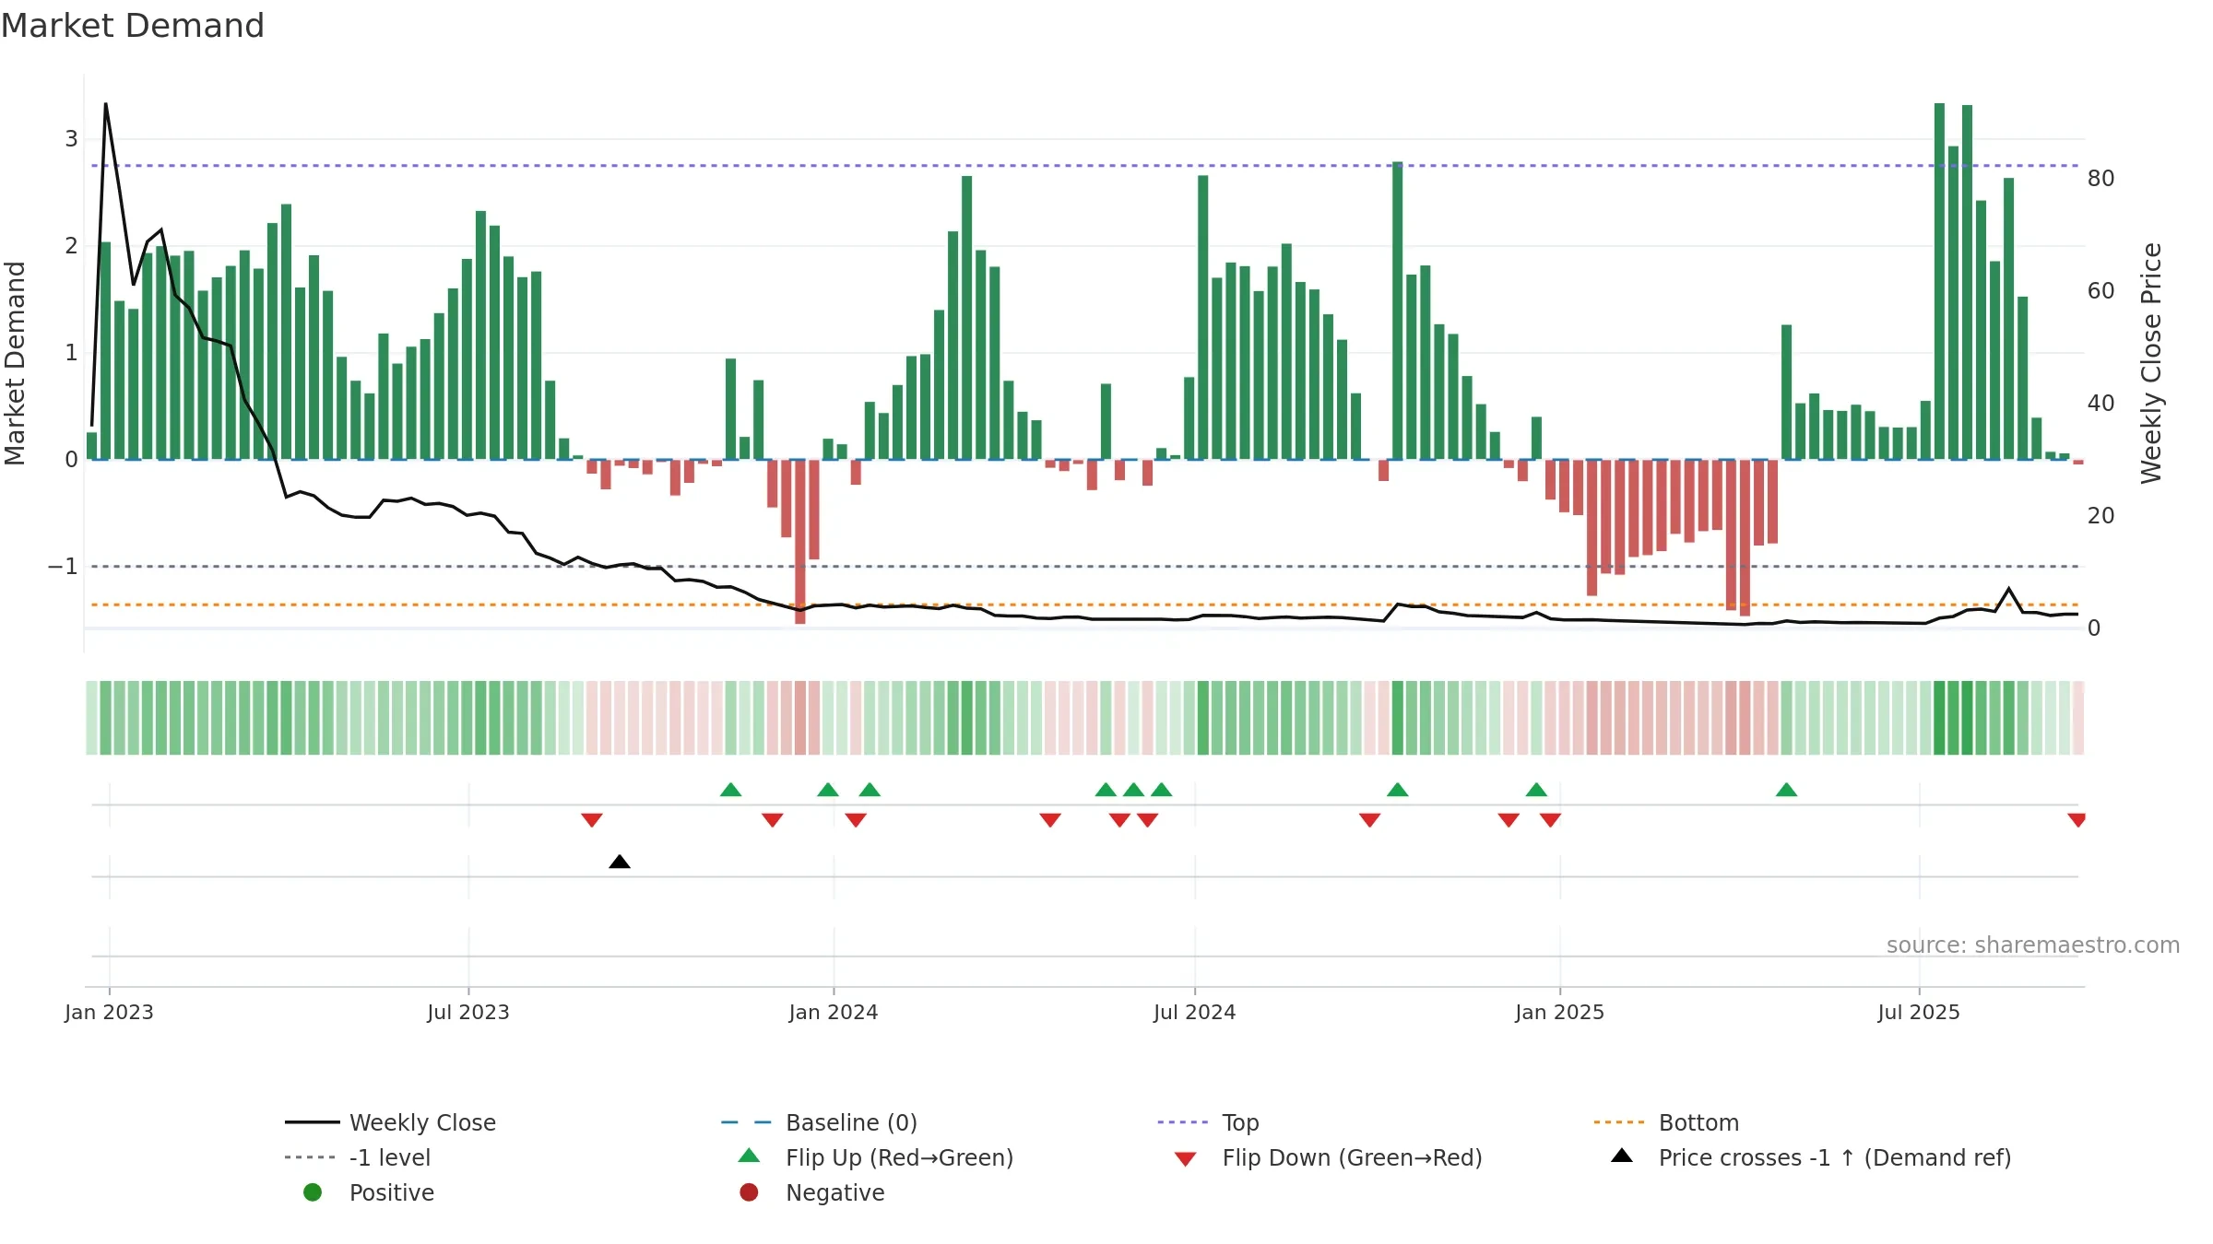This screenshot has width=2213, height=1244.
Task: Click the Flip Up (Red→Green) legend label
Action: click(x=899, y=1157)
